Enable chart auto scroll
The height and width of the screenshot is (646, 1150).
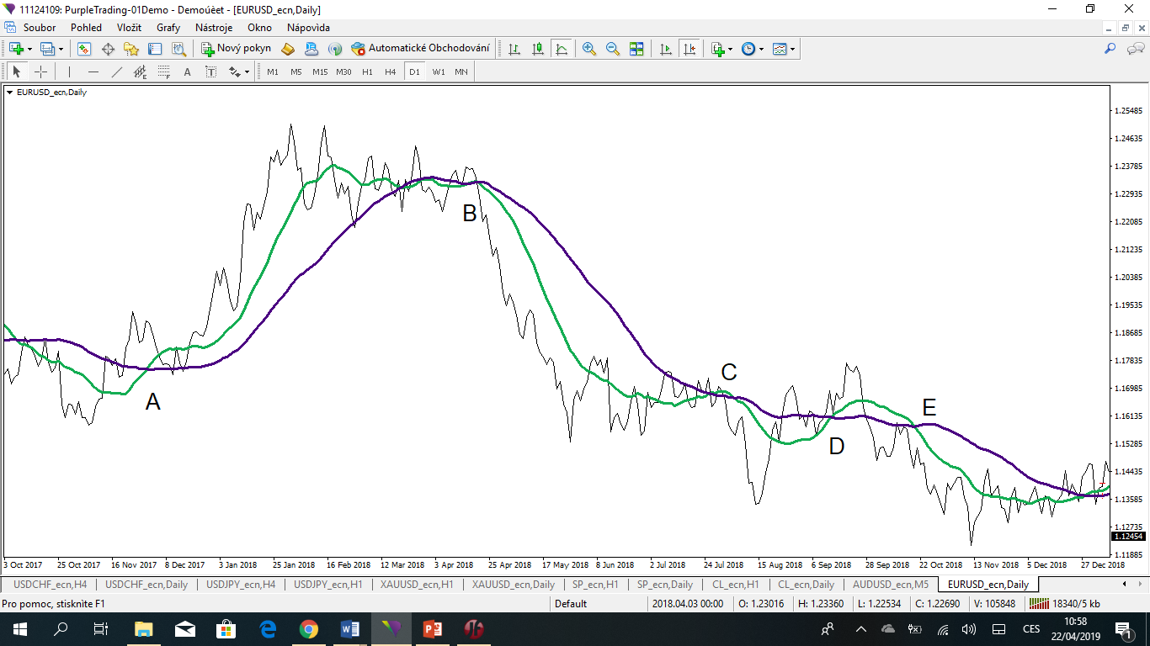click(x=665, y=48)
